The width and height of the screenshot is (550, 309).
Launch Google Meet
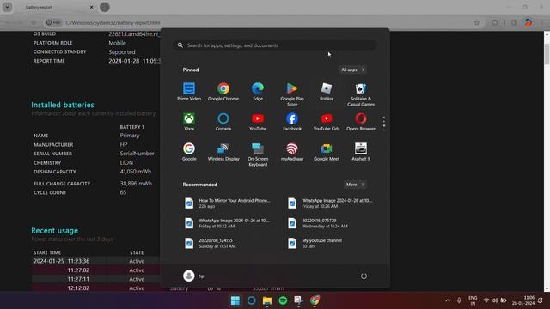coord(327,152)
